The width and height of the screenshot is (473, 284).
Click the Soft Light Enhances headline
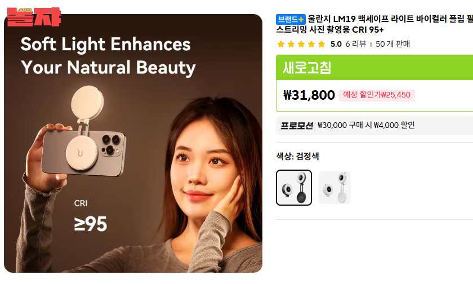click(x=106, y=44)
